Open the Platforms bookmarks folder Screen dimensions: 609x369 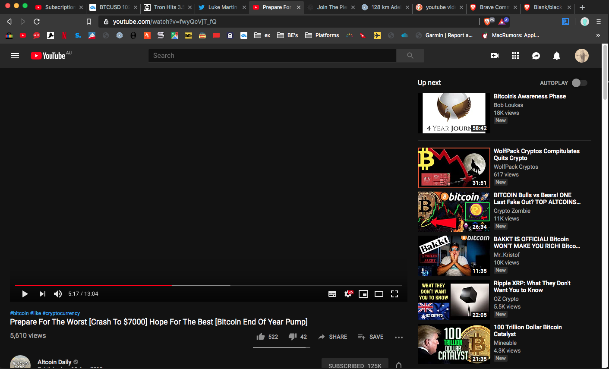(322, 35)
